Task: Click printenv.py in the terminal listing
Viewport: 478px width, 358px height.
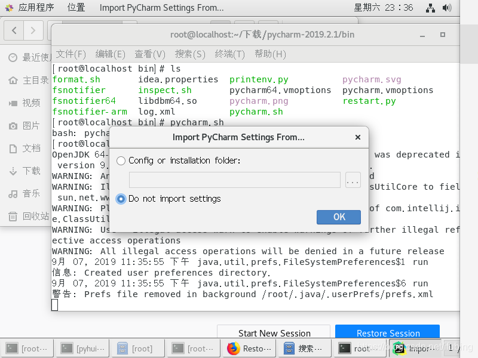Action: pos(259,80)
